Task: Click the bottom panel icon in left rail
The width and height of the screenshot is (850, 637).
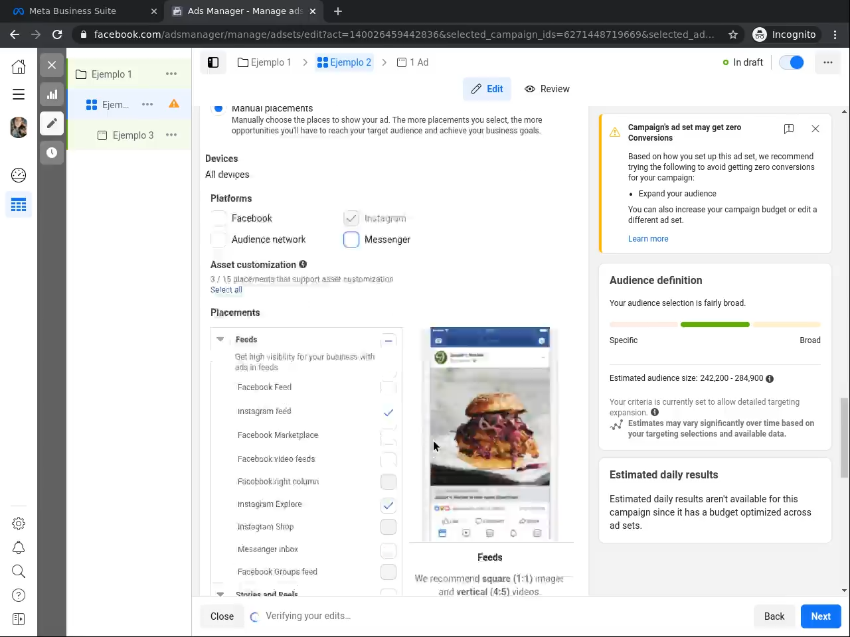Action: pos(19,619)
